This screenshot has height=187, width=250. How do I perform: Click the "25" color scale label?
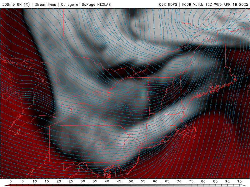[x=71, y=181]
